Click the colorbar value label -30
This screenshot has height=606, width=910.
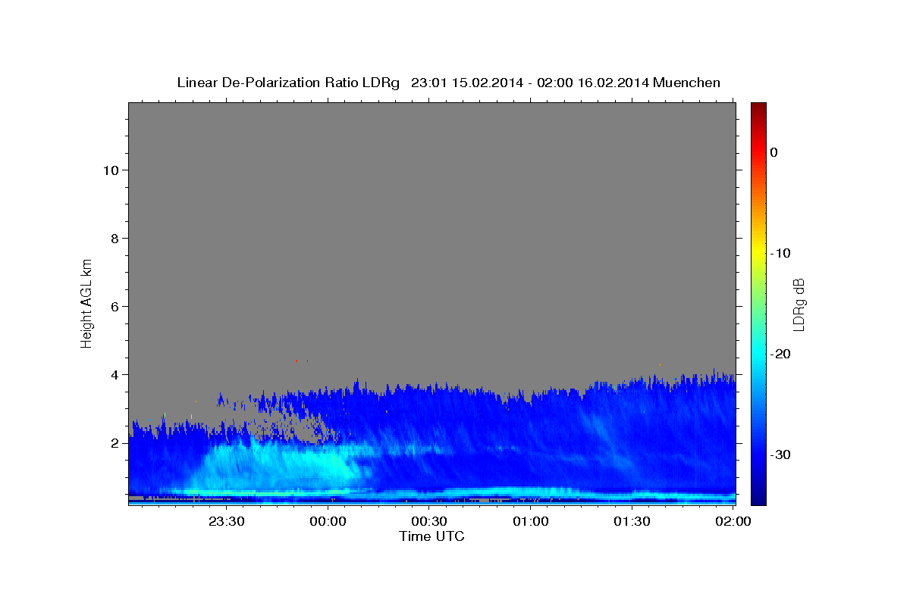[780, 454]
